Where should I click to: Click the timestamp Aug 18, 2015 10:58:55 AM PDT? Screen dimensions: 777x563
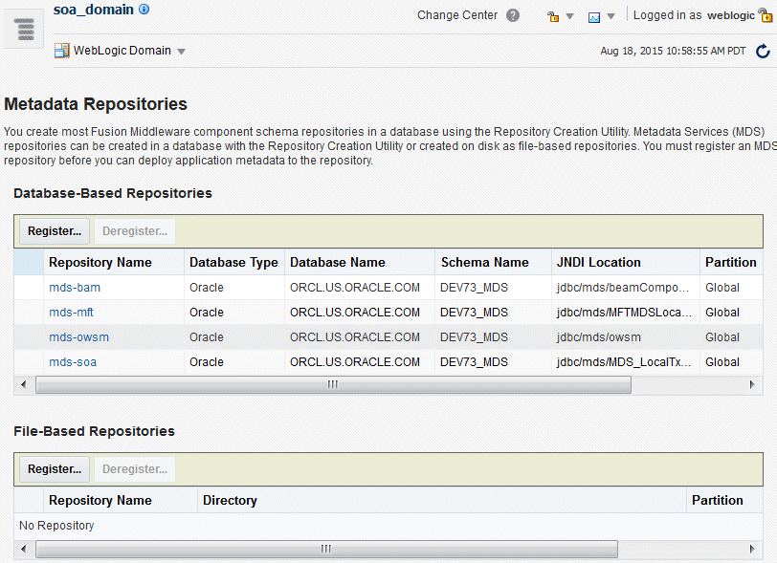[x=673, y=51]
